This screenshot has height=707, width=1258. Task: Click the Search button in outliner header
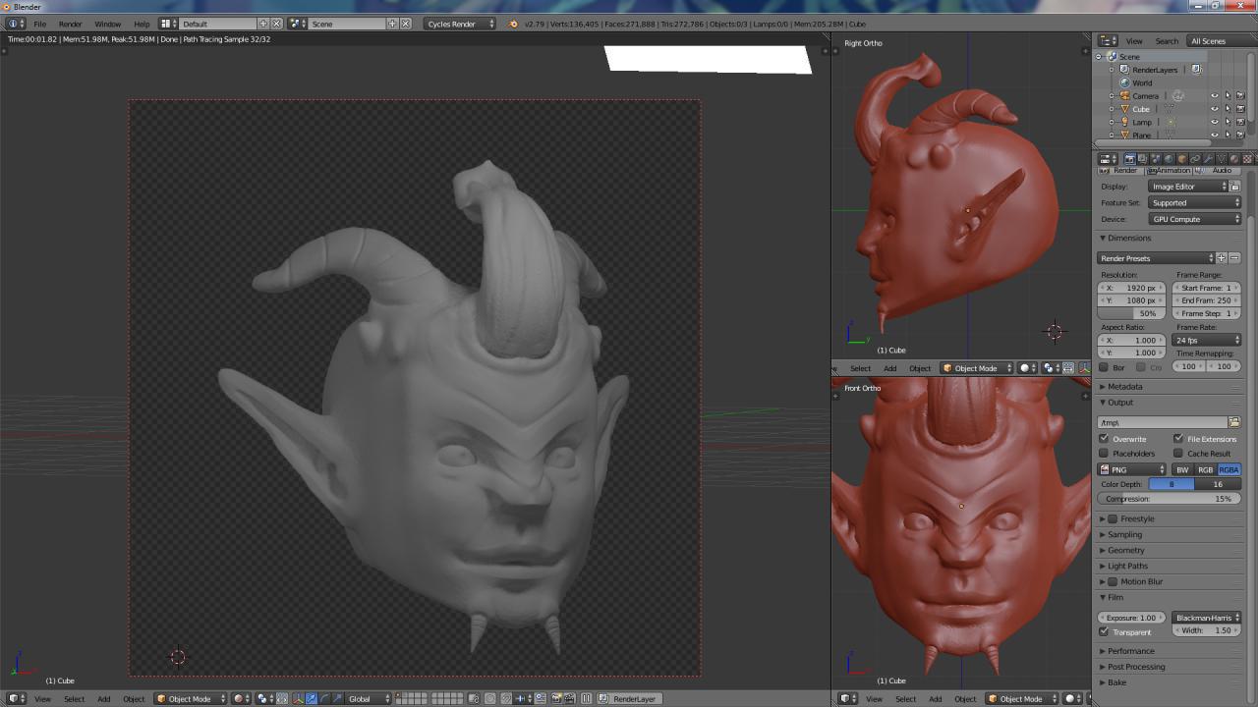coord(1167,41)
